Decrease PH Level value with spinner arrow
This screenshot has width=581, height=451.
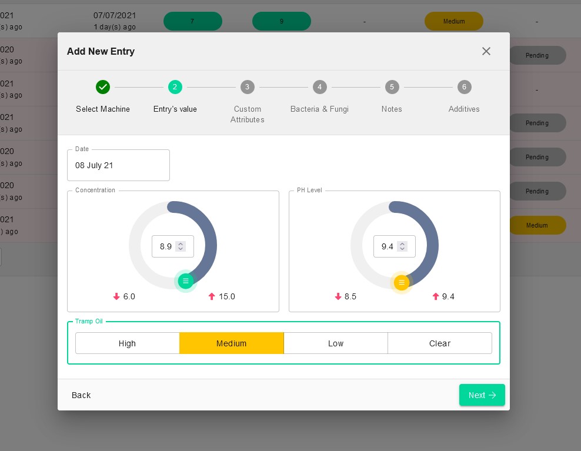click(x=402, y=249)
